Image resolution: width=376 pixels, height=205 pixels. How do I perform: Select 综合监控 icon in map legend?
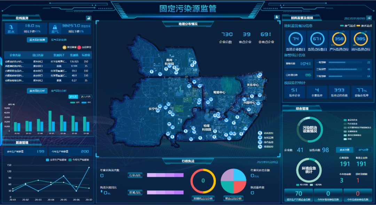tap(260, 142)
